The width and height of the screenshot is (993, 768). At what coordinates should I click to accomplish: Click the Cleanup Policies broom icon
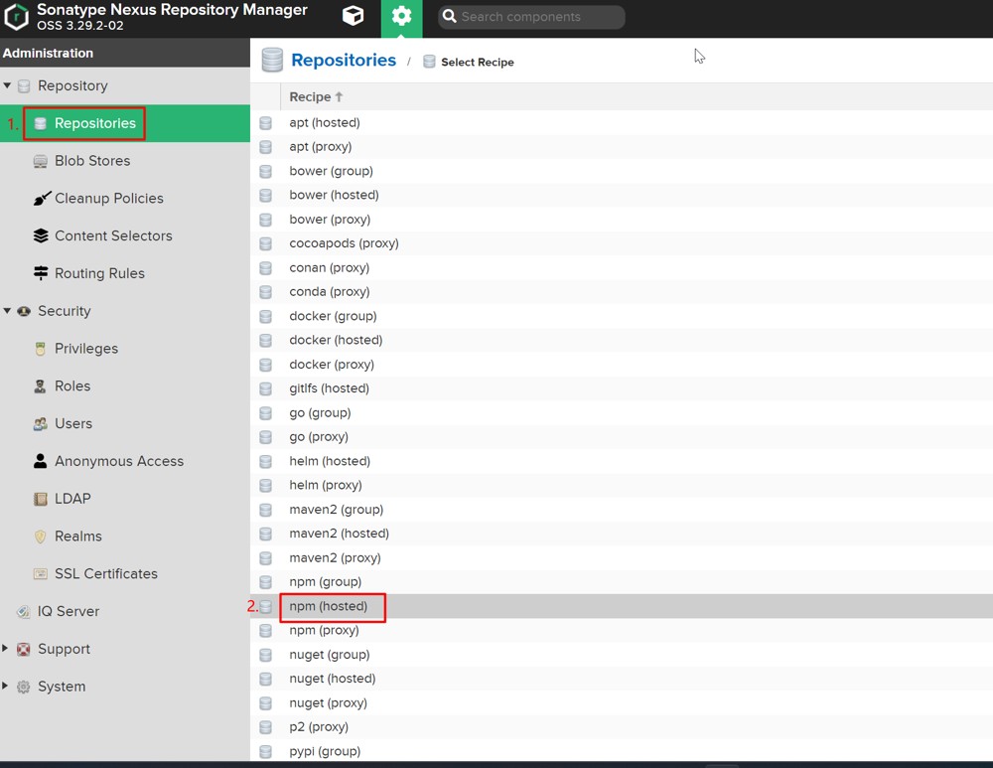coord(41,199)
